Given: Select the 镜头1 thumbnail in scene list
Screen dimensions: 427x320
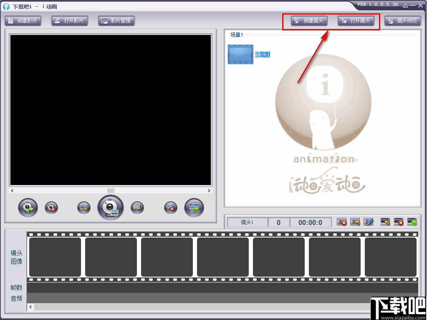Looking at the screenshot, I should click(240, 55).
